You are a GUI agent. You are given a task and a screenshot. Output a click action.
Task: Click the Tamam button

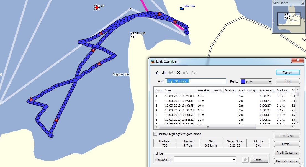coord(288,73)
